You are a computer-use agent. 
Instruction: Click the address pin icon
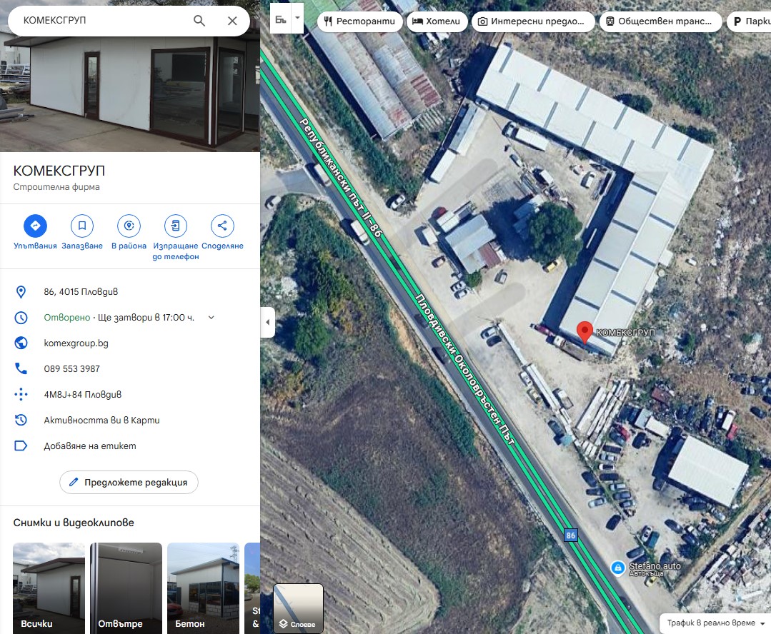pos(21,292)
